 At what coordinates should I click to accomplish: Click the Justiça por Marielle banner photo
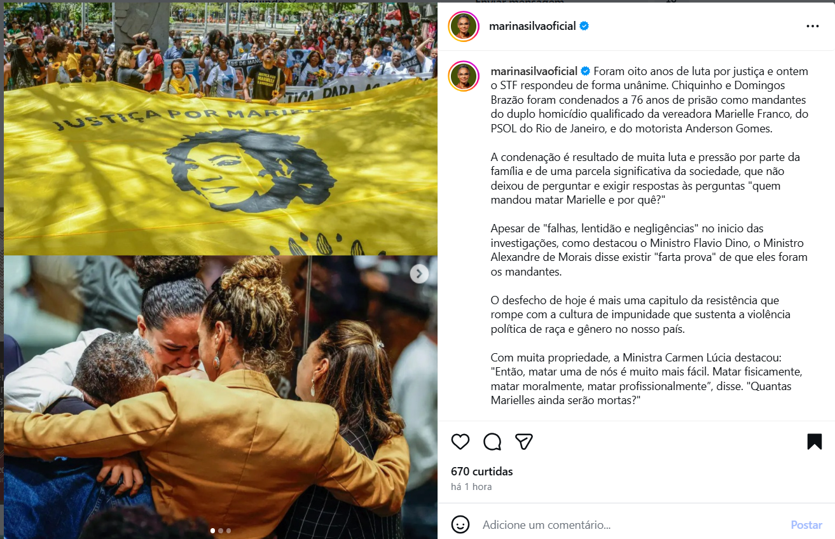(220, 128)
